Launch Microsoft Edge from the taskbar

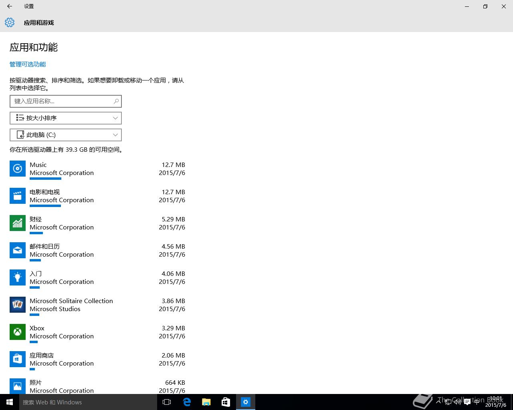[x=186, y=402]
